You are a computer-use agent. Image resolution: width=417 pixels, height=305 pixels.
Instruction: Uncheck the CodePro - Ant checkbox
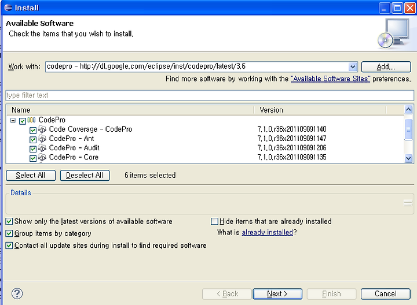33,140
